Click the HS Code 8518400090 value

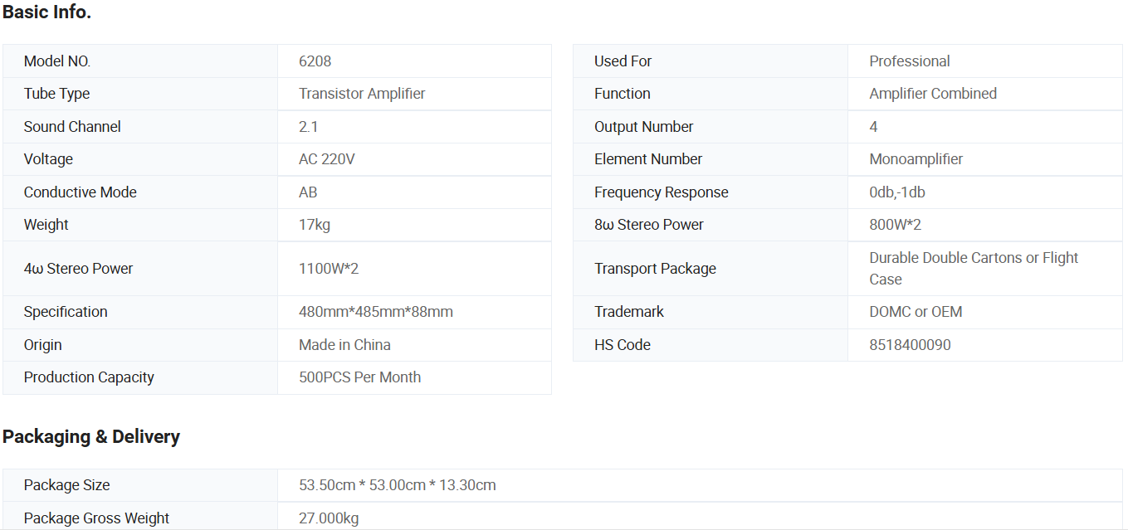point(911,345)
